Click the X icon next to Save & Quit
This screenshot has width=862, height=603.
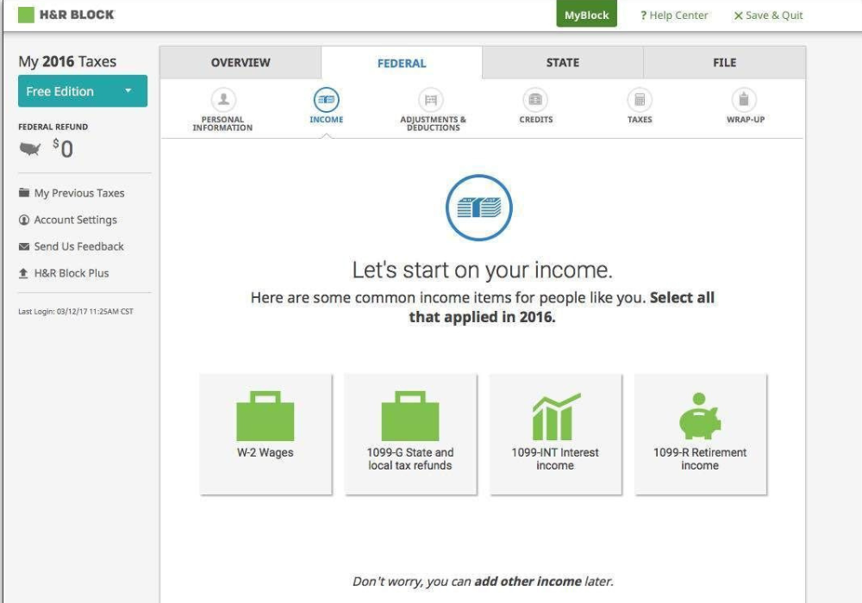click(739, 16)
